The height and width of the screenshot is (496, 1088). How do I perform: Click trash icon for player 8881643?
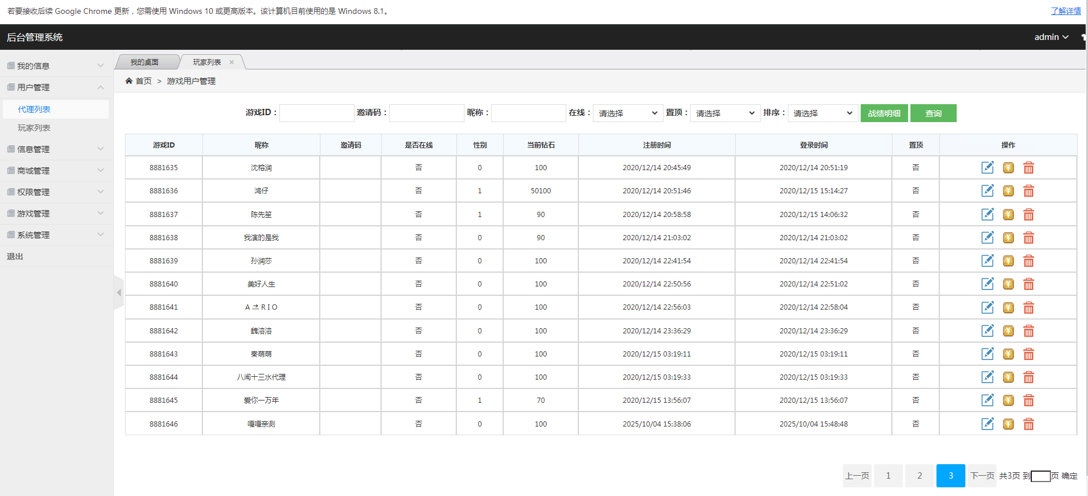[1028, 354]
